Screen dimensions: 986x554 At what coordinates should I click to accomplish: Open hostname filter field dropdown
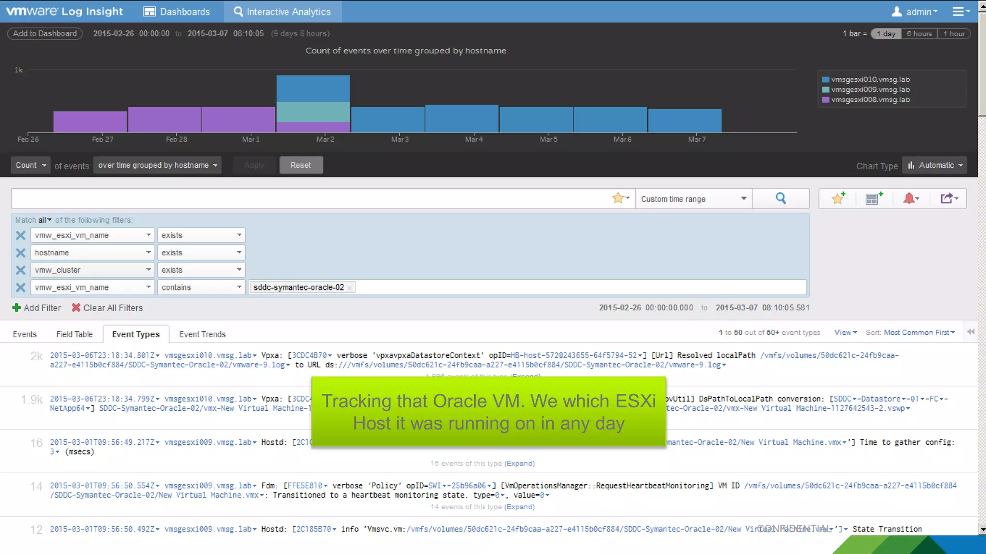[92, 252]
